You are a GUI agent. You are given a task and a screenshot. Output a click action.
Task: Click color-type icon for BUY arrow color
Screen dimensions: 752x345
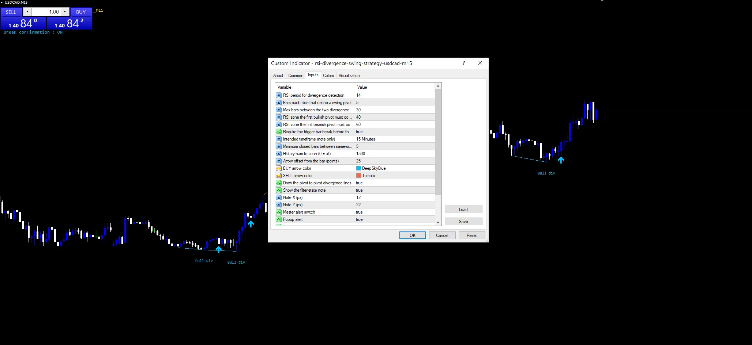(x=279, y=168)
